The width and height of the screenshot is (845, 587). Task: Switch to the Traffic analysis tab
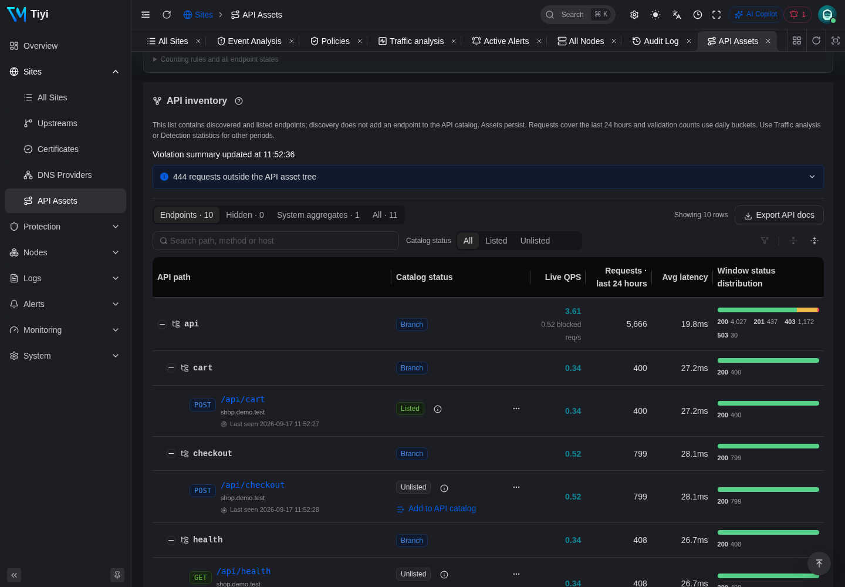[411, 41]
